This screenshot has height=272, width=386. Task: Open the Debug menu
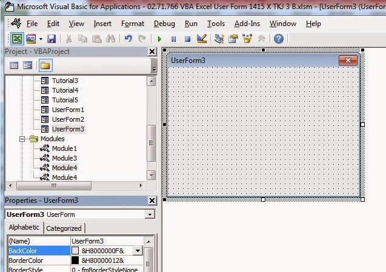pyautogui.click(x=164, y=24)
